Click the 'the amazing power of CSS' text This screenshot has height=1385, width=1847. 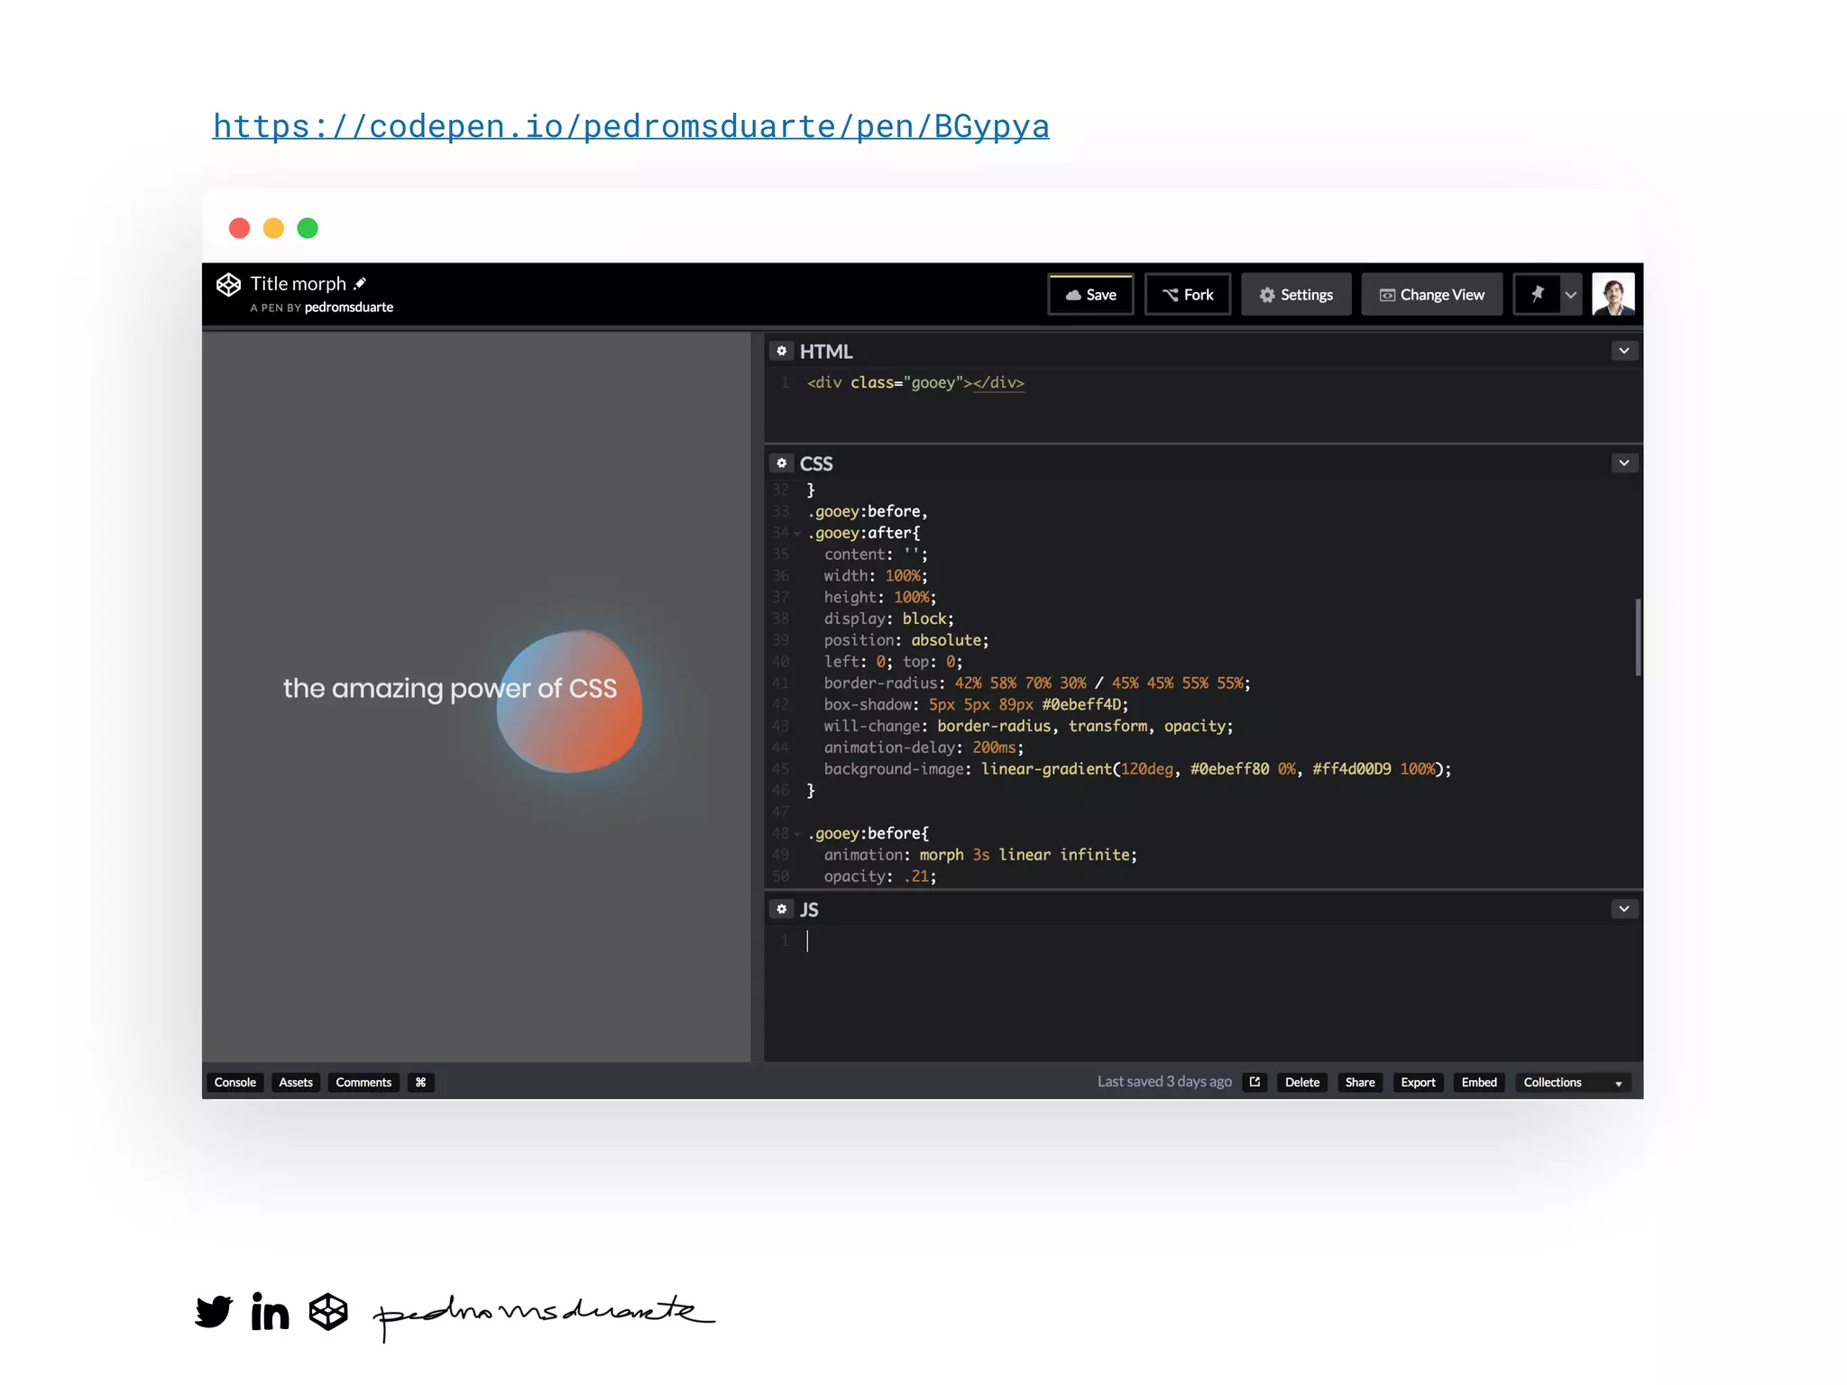point(450,688)
